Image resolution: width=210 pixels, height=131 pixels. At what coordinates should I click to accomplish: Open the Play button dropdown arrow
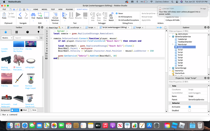point(65,21)
